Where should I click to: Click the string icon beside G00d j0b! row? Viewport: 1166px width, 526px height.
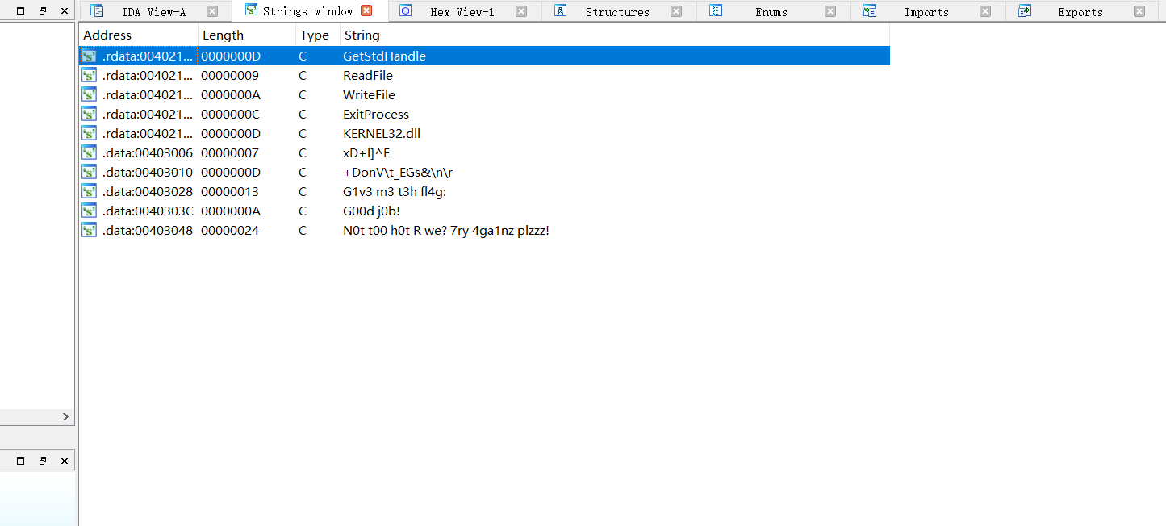point(90,211)
